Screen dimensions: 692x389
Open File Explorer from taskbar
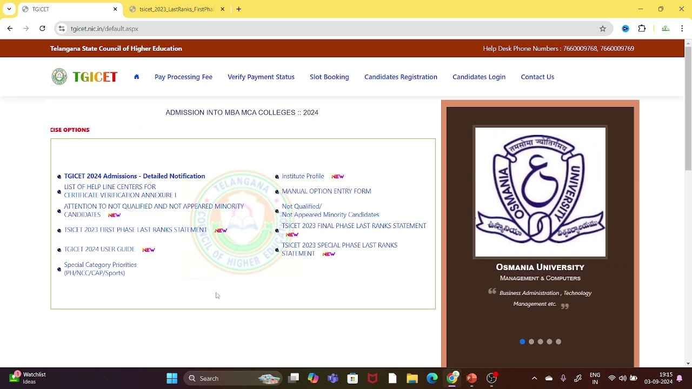coord(412,378)
